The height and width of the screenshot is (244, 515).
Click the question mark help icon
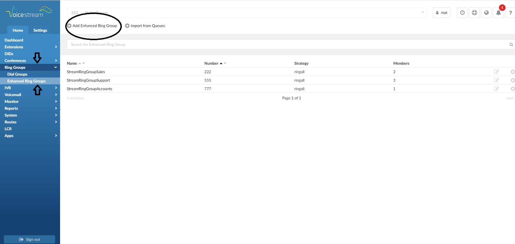tap(510, 13)
